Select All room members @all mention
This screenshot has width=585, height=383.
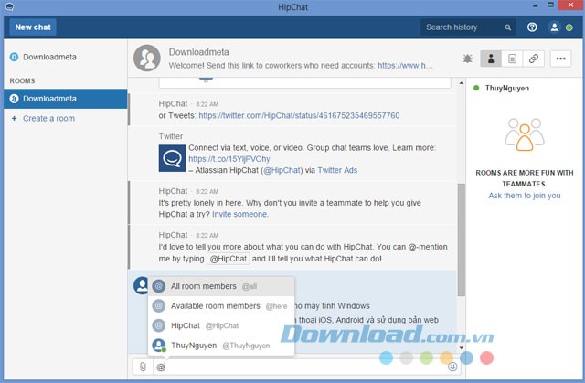pyautogui.click(x=220, y=286)
